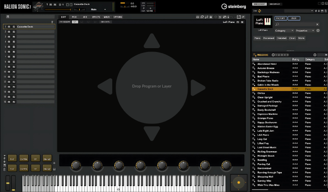The height and width of the screenshot is (192, 328).
Task: Click the grand piano program icon
Action: pyautogui.click(x=38, y=6)
